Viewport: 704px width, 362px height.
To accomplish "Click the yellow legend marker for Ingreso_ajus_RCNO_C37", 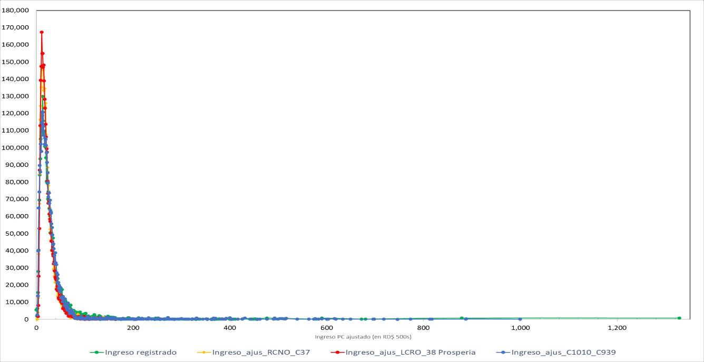I will tap(204, 353).
